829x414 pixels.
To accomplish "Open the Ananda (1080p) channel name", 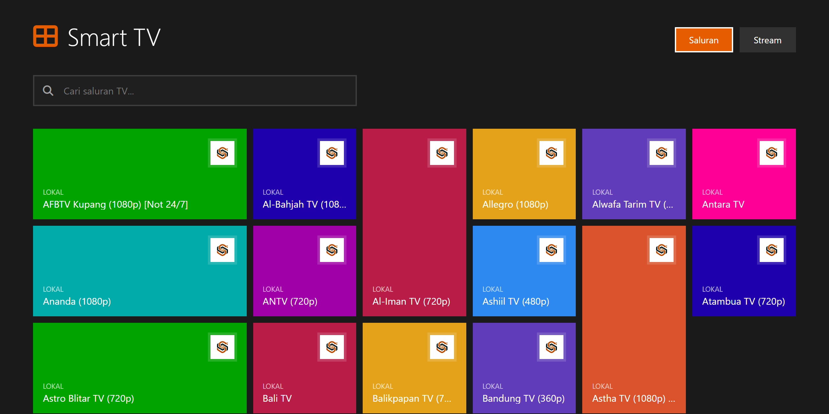I will [77, 301].
